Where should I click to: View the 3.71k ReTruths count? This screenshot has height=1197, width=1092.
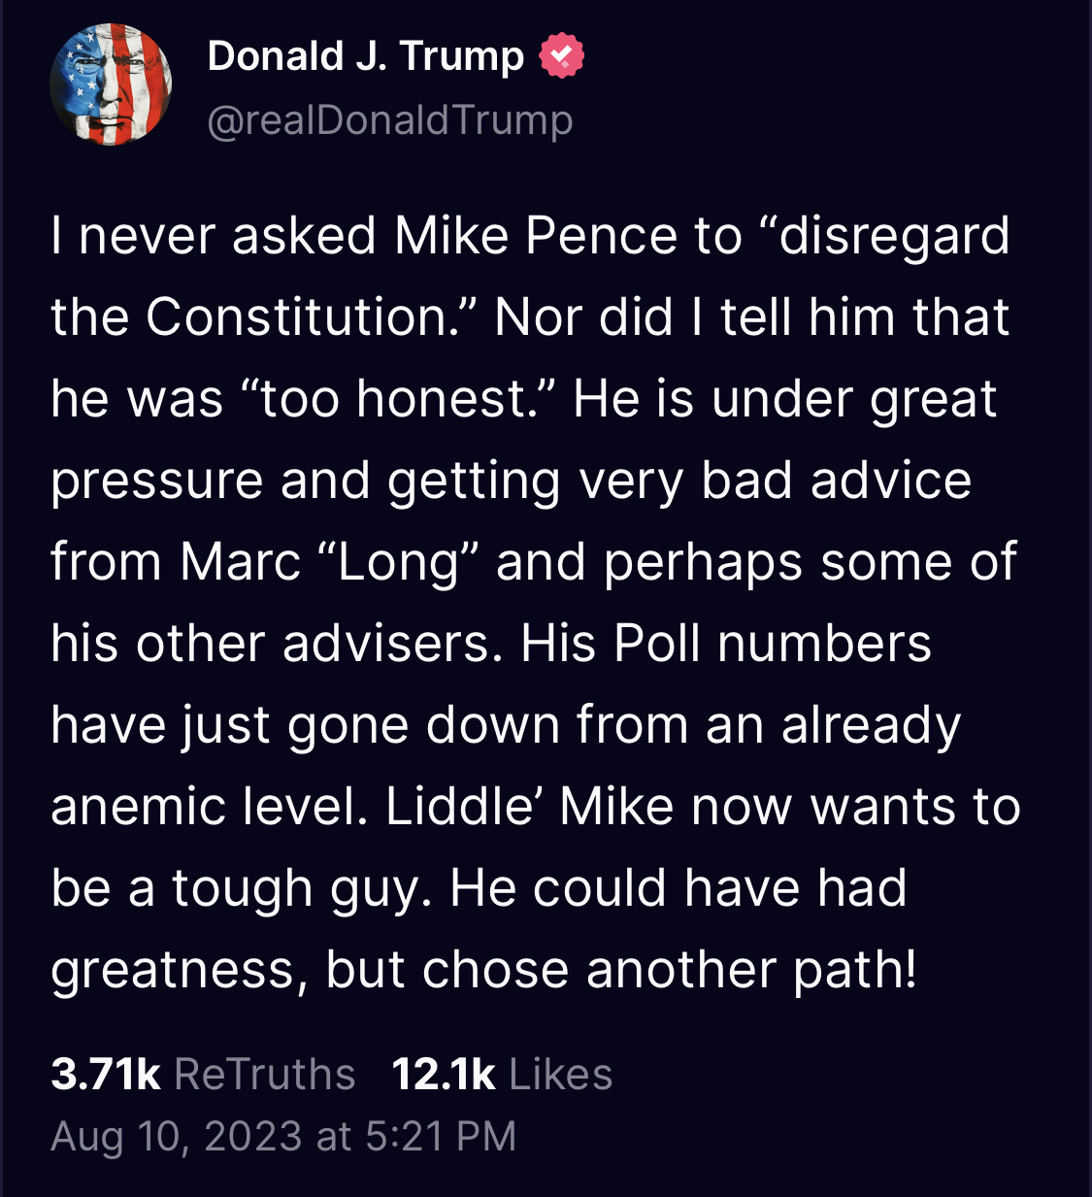tap(105, 1075)
